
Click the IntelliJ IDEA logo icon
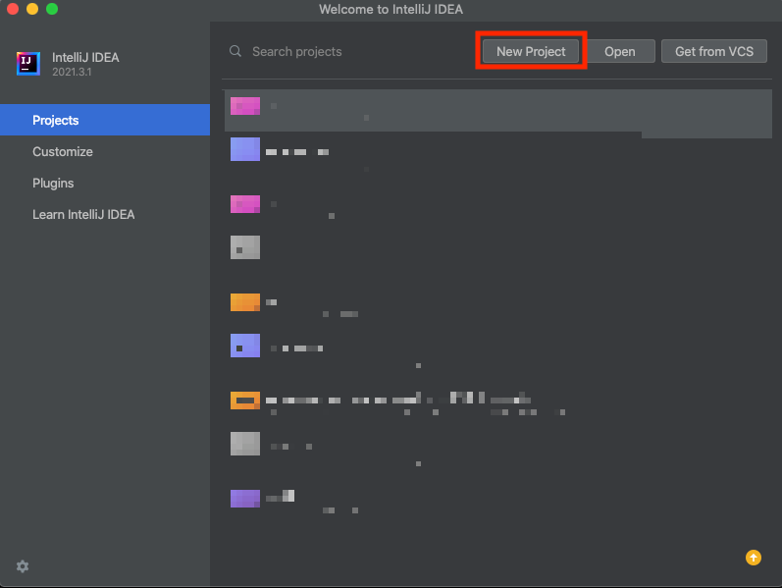(27, 64)
